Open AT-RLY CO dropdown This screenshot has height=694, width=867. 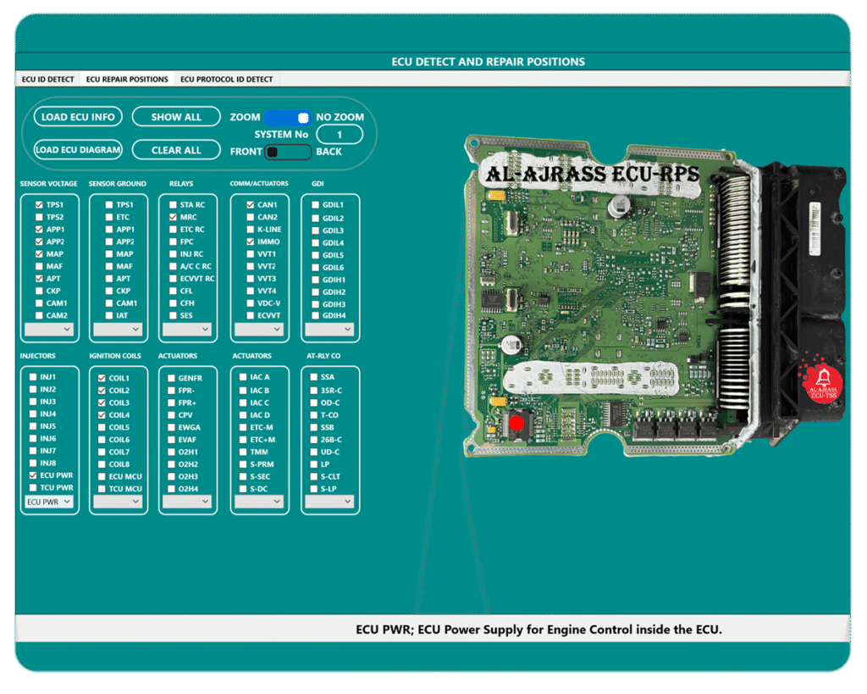tap(330, 502)
